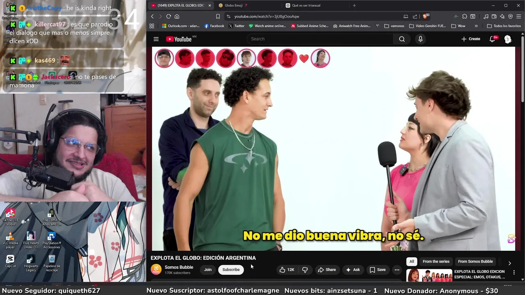Open the Brave Shields lion icon
The image size is (525, 295).
(x=425, y=16)
